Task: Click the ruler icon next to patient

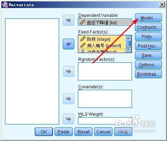Action: [83, 45]
